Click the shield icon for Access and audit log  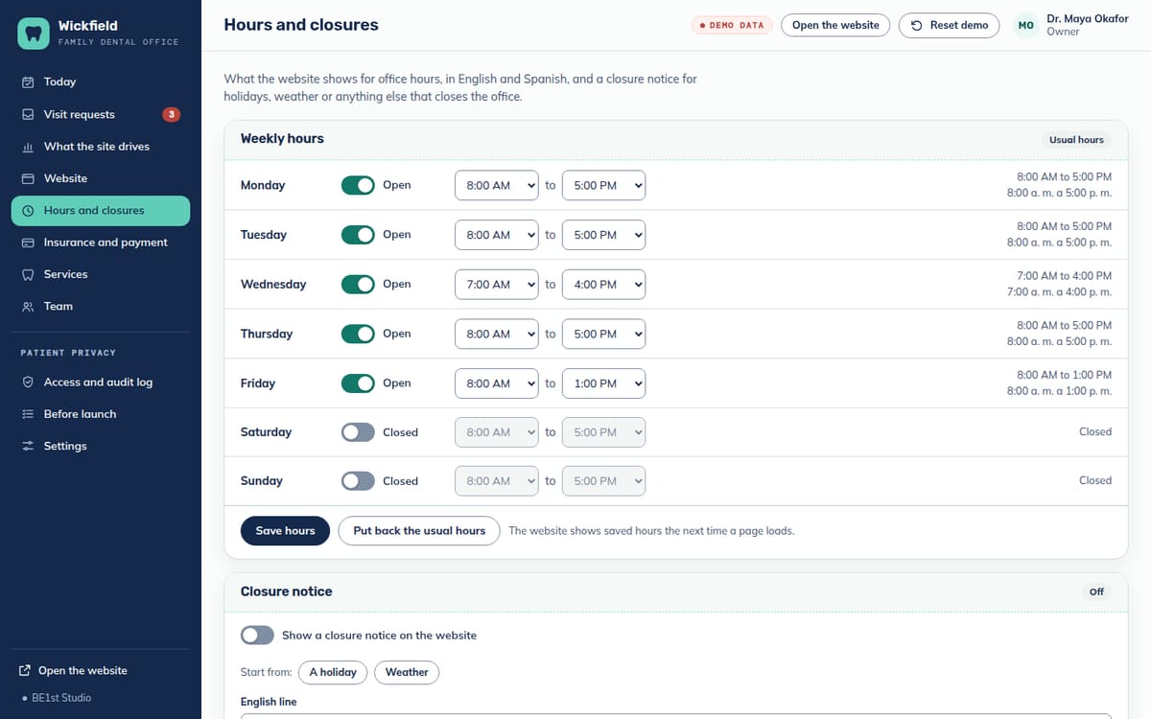[28, 383]
